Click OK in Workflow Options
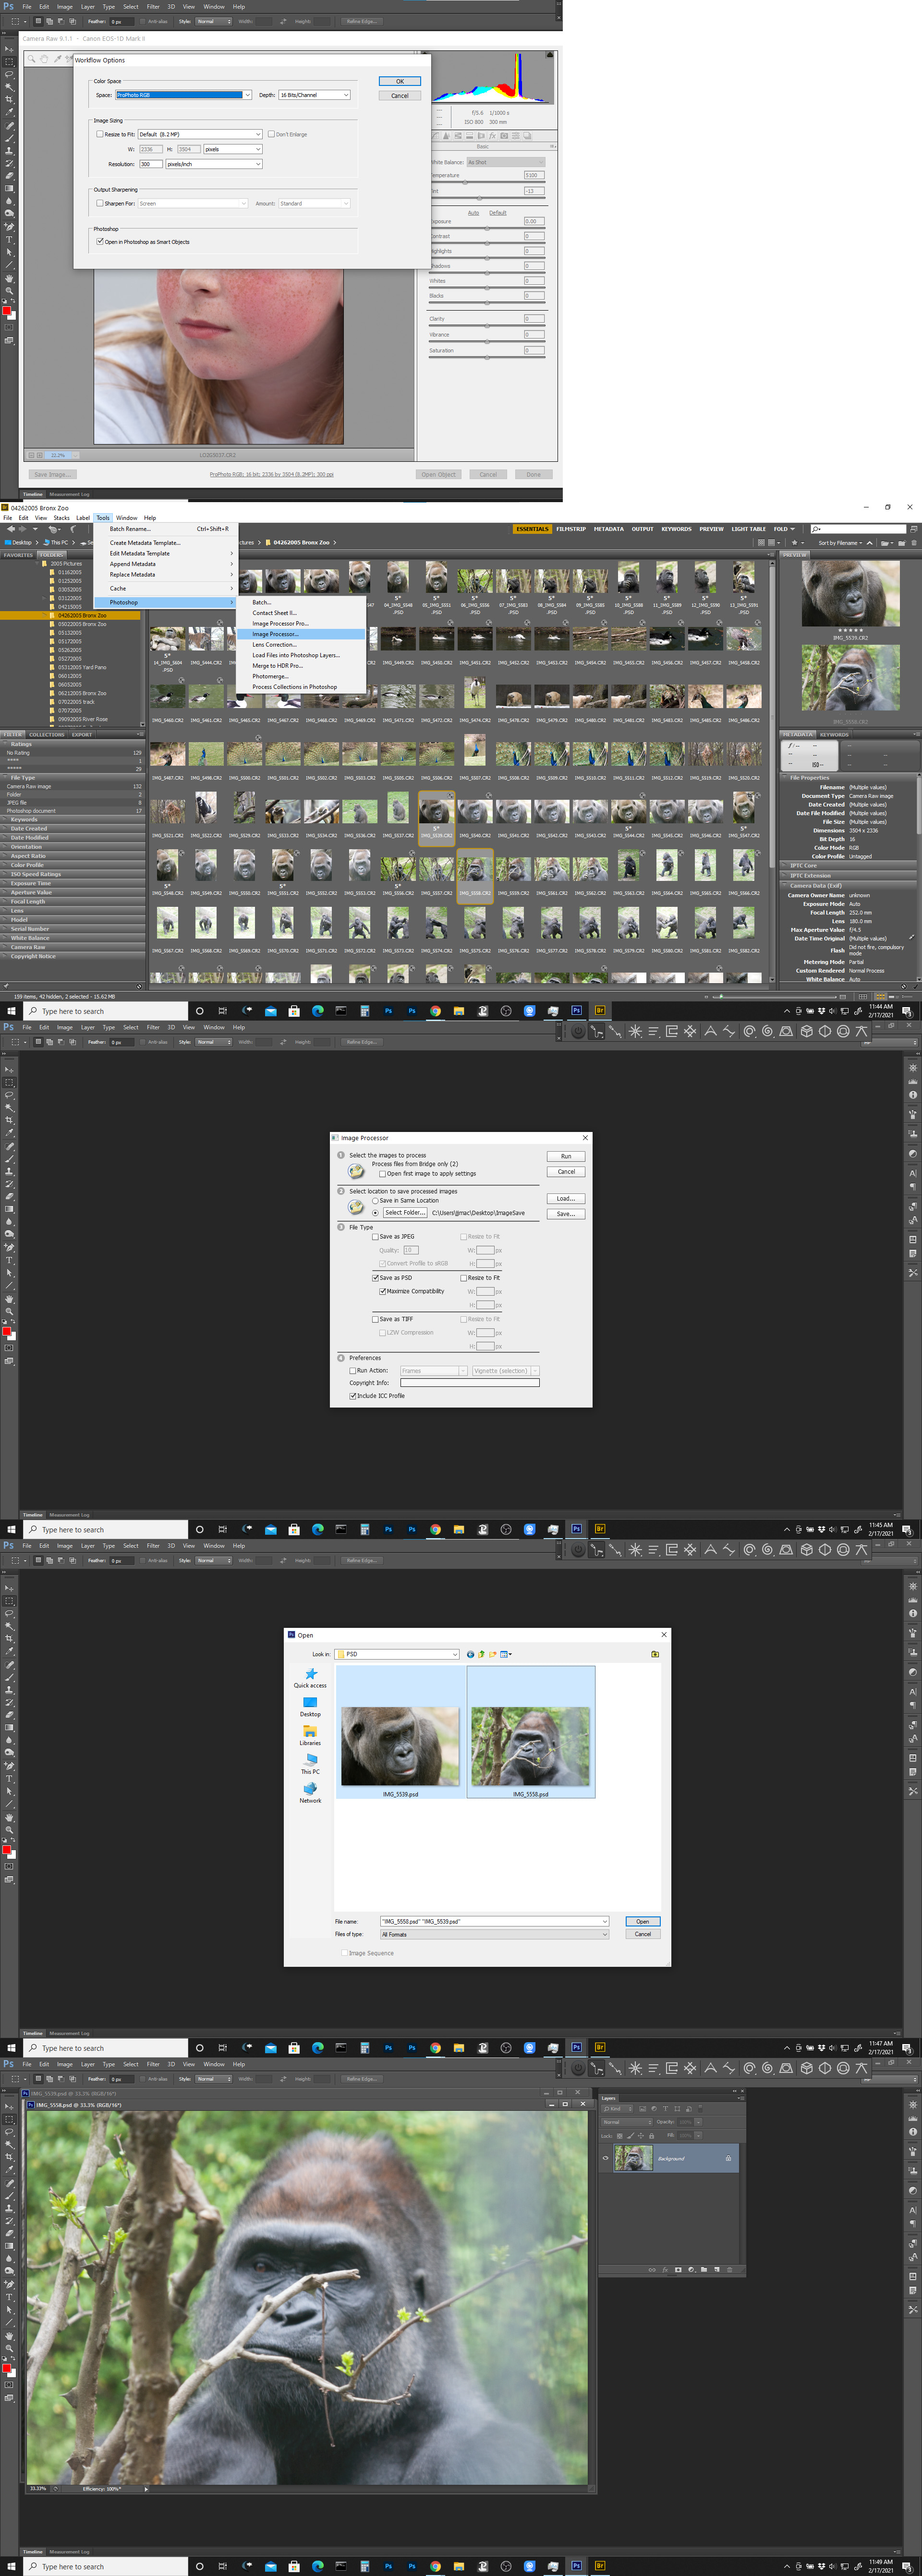This screenshot has width=922, height=2576. pos(399,81)
